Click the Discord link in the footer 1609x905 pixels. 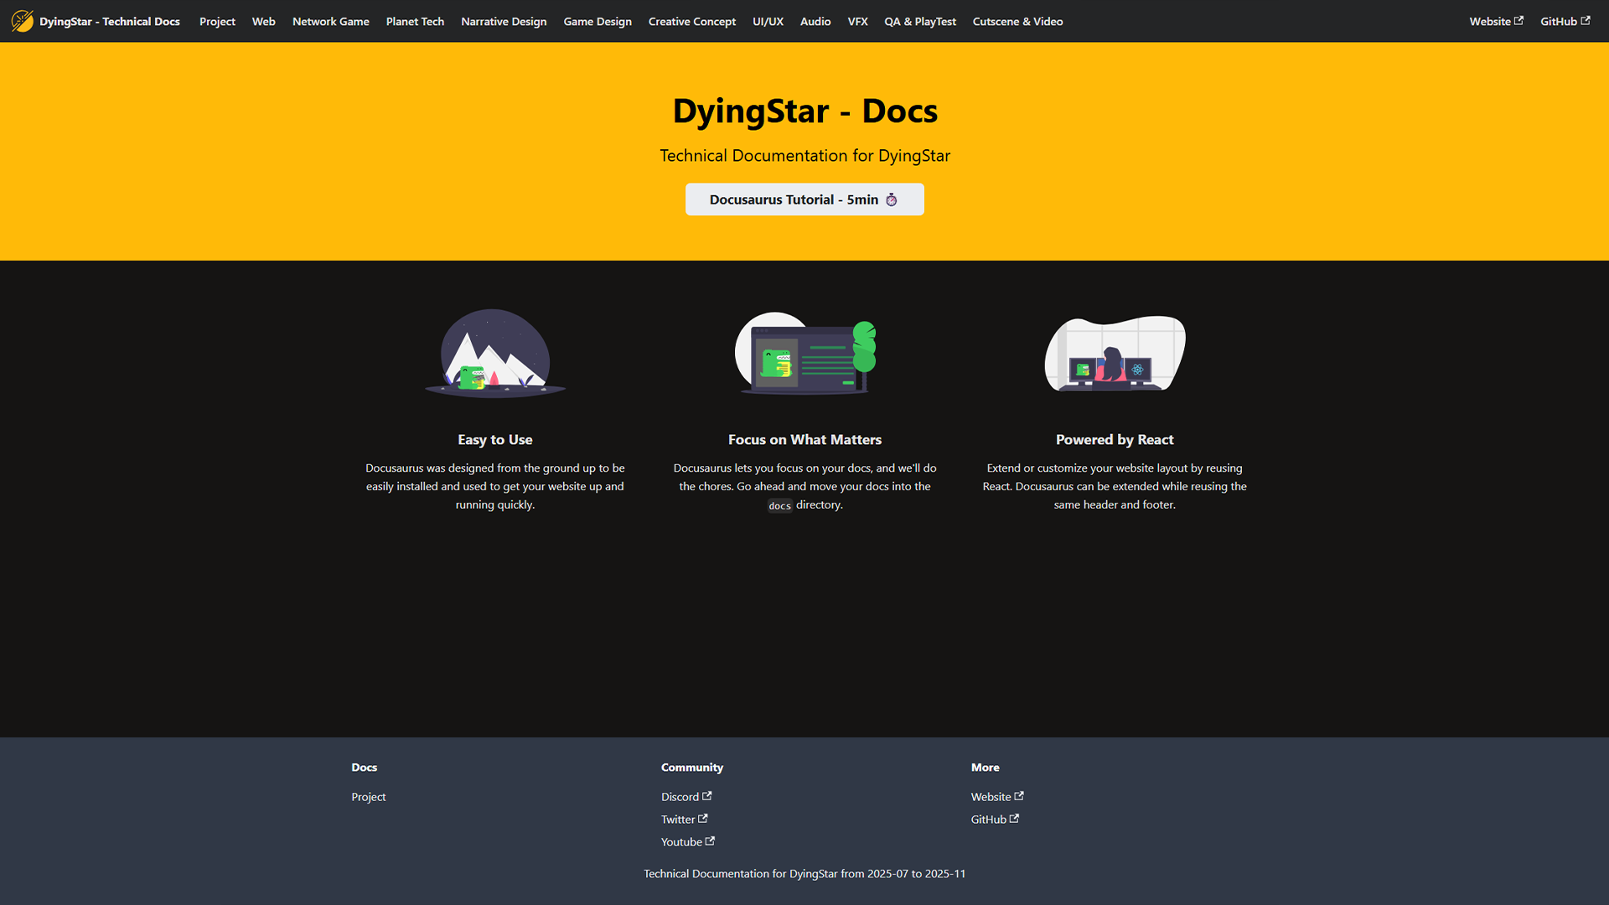click(680, 796)
